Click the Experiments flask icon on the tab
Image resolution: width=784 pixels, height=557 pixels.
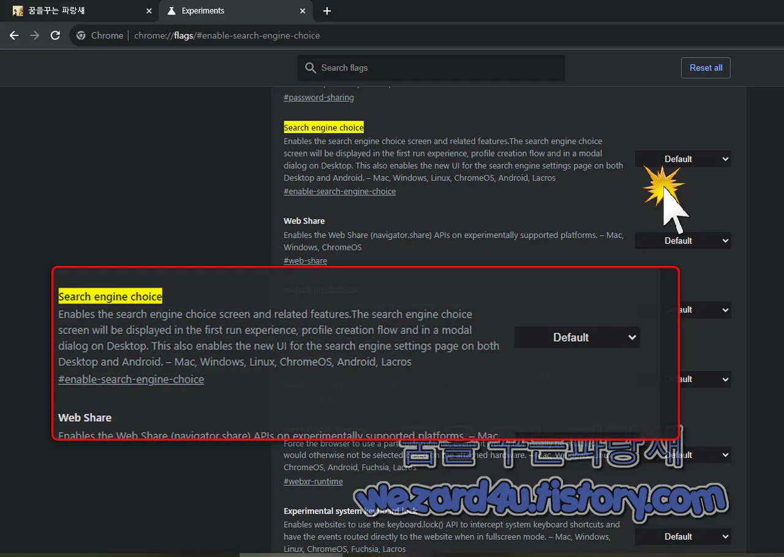tap(172, 11)
